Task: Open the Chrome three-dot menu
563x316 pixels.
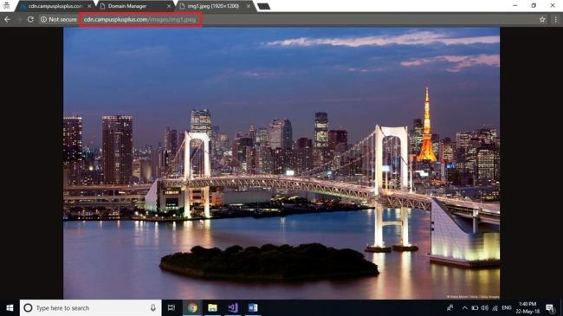Action: point(555,19)
